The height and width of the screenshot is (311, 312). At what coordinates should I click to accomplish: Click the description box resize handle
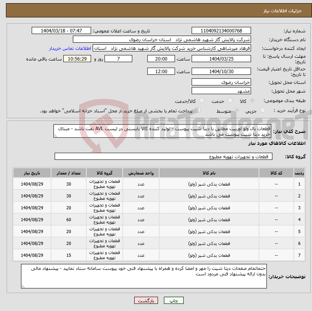55,136
